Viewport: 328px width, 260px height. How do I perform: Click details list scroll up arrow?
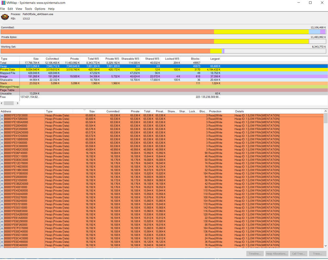(x=326, y=111)
